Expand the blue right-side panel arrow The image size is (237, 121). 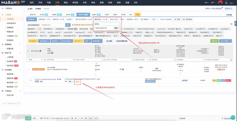click(236, 24)
